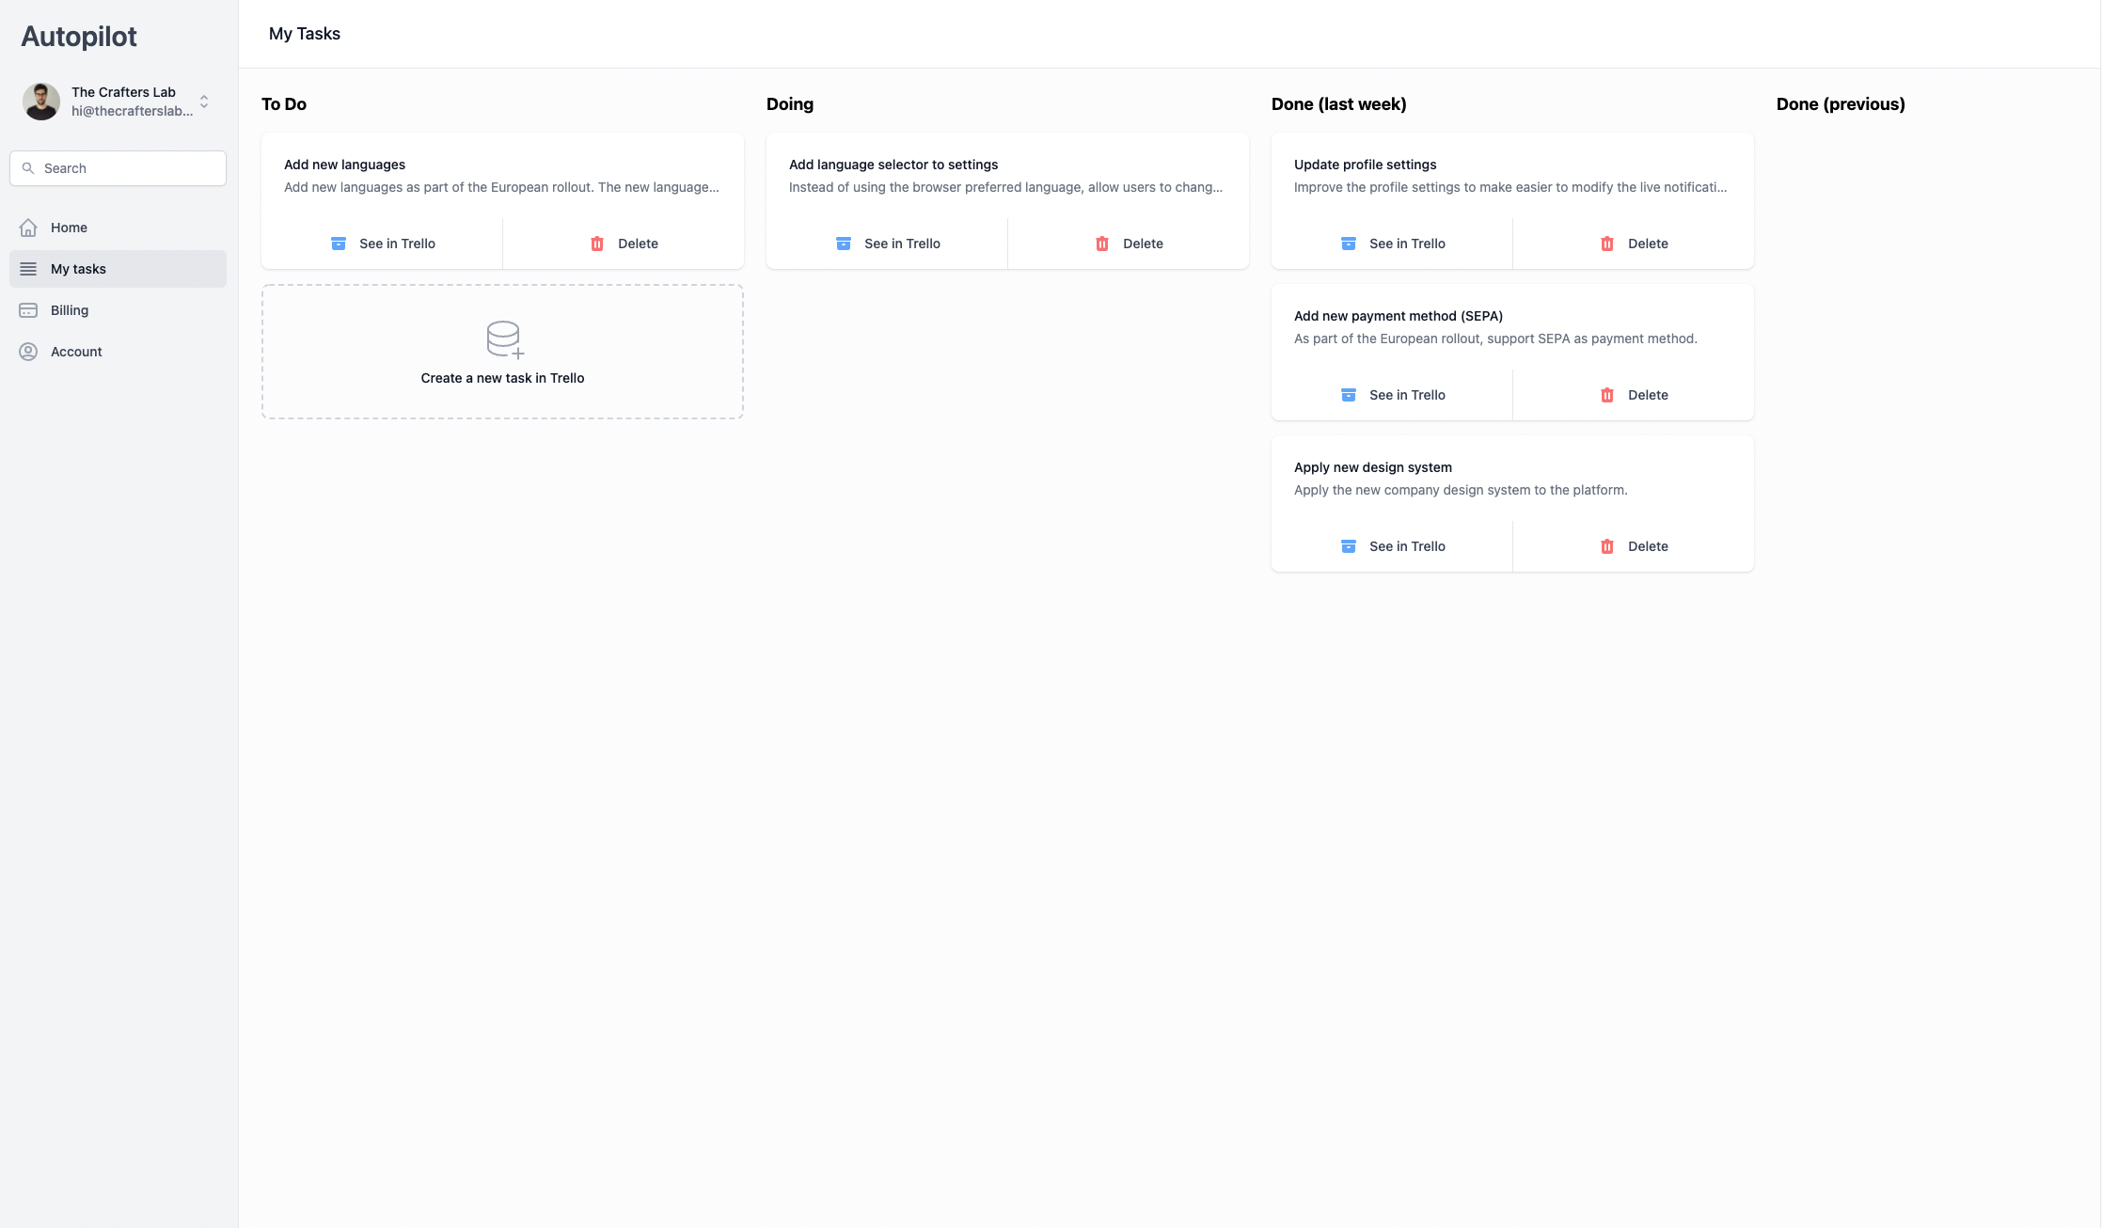The width and height of the screenshot is (2102, 1228).
Task: Click the Home house icon in sidebar
Action: (x=28, y=228)
